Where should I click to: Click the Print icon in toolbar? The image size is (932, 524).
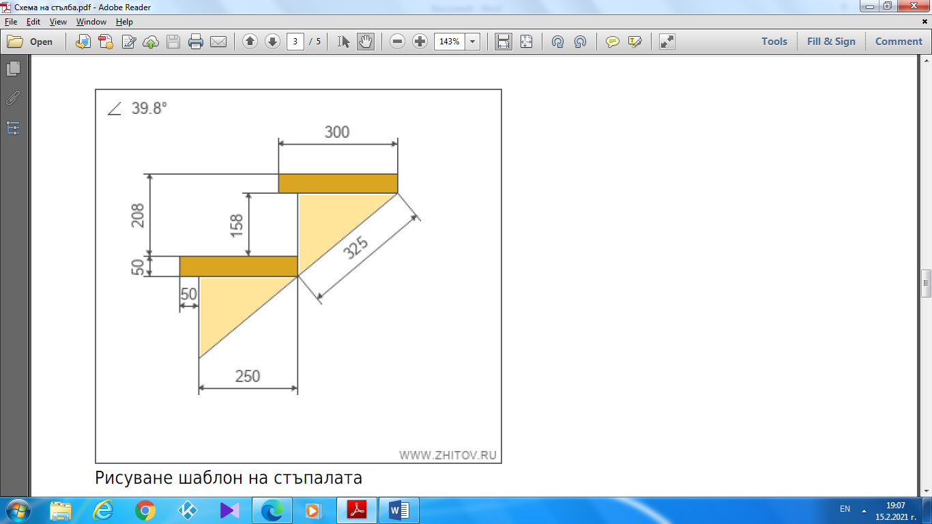coord(196,42)
